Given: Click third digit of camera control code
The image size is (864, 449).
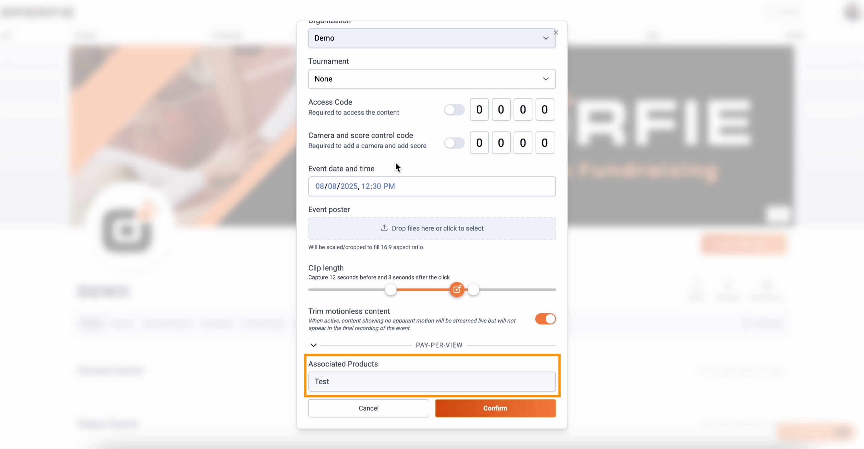Looking at the screenshot, I should [523, 143].
